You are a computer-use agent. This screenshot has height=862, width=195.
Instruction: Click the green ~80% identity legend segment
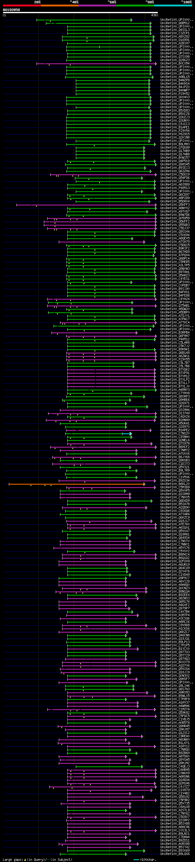[135, 6]
